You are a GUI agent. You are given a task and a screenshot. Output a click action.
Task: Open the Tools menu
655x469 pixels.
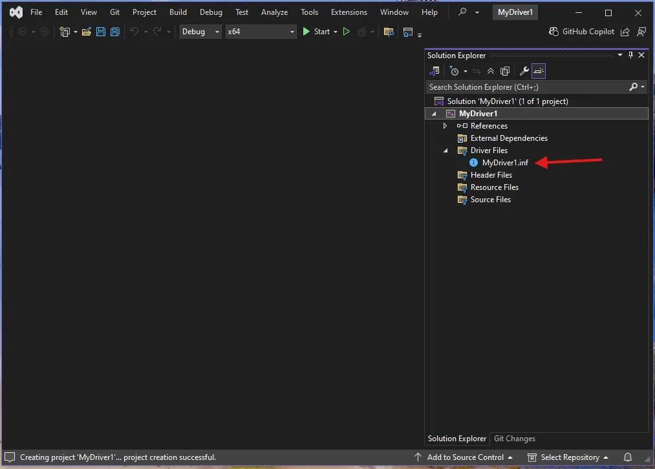point(309,12)
